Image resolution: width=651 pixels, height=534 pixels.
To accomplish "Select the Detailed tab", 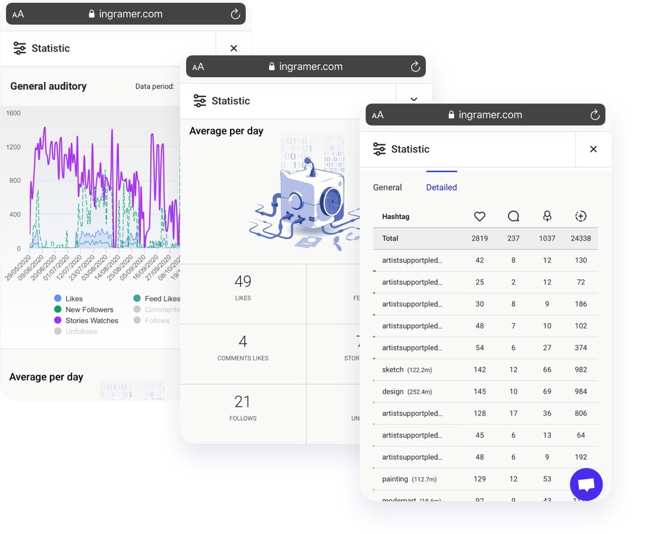I will 442,187.
